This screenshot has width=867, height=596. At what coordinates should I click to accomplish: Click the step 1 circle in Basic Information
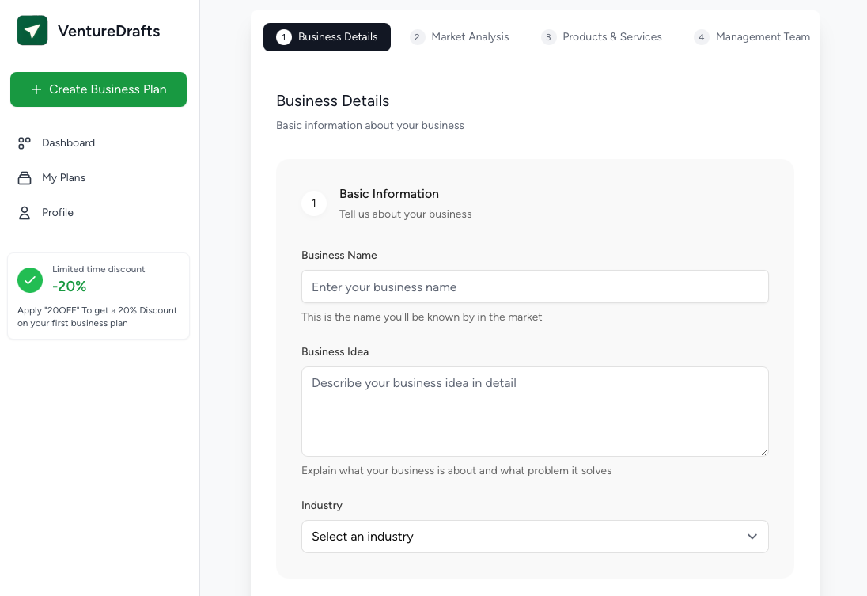[x=314, y=203]
